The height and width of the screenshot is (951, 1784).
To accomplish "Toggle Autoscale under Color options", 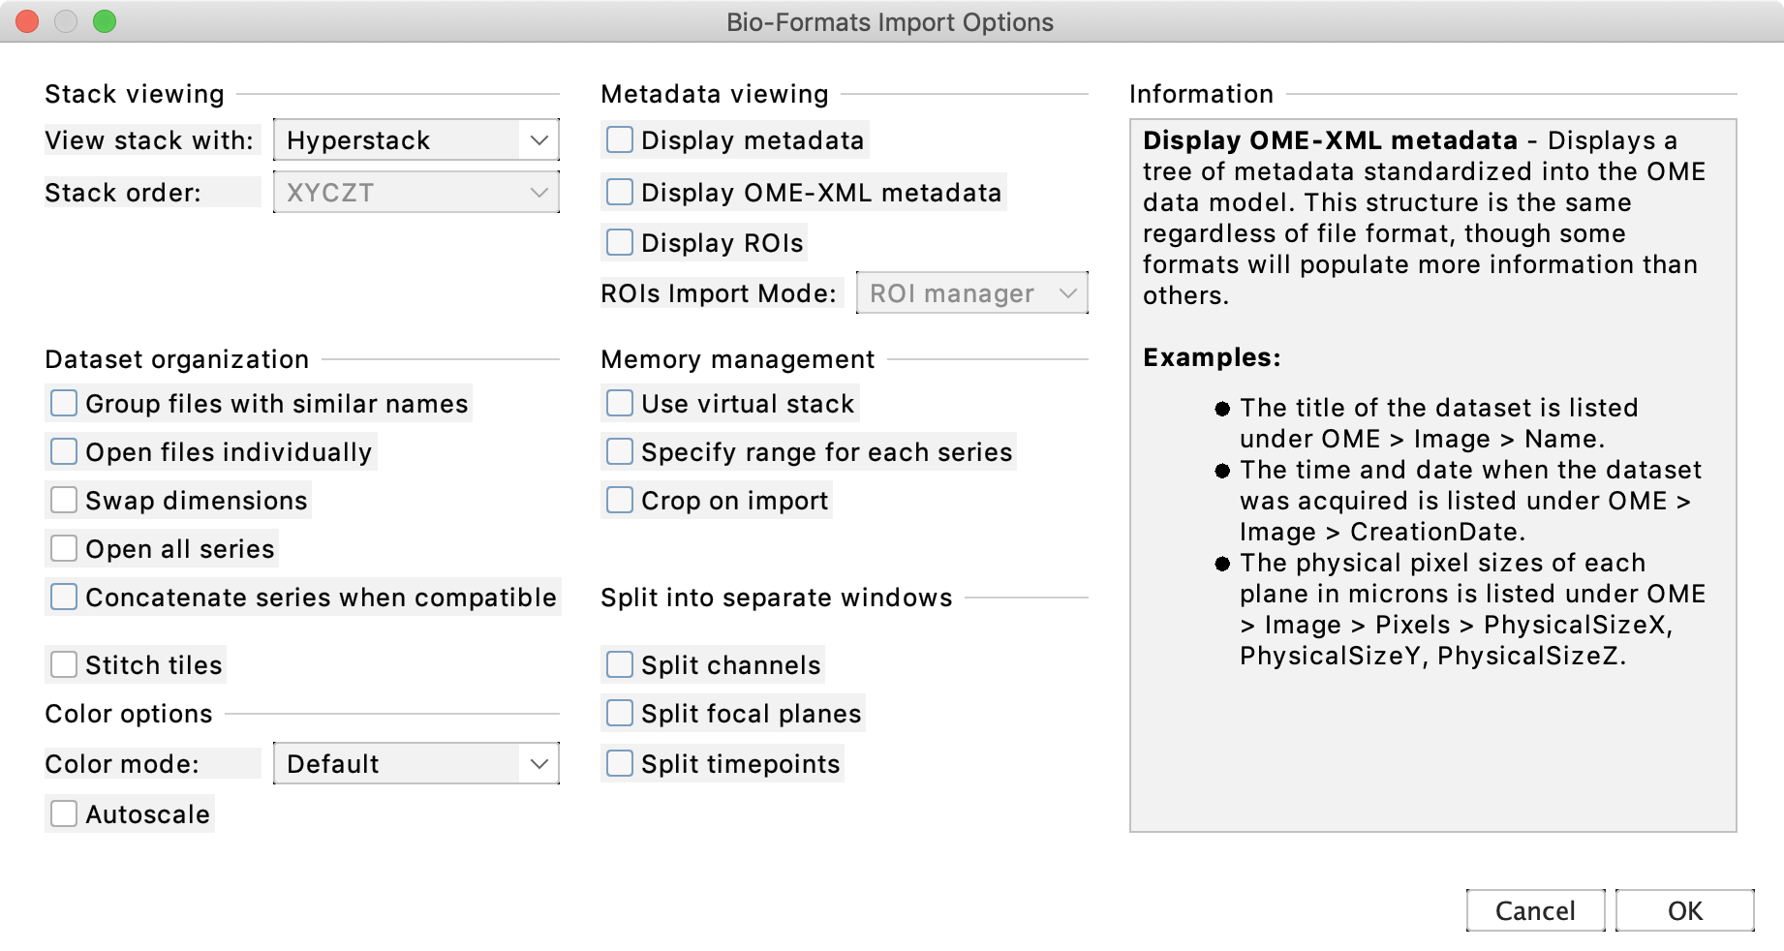I will tap(63, 813).
